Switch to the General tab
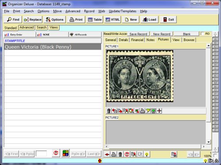This screenshot has width=221, height=165. [x=110, y=40]
